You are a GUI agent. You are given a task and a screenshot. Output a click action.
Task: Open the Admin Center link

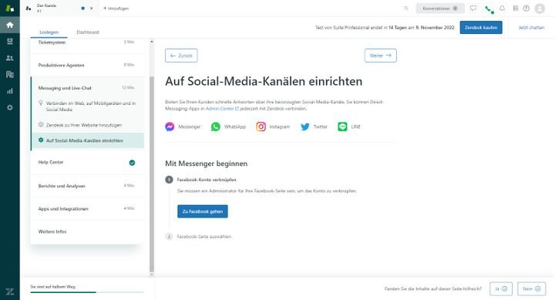coord(222,109)
